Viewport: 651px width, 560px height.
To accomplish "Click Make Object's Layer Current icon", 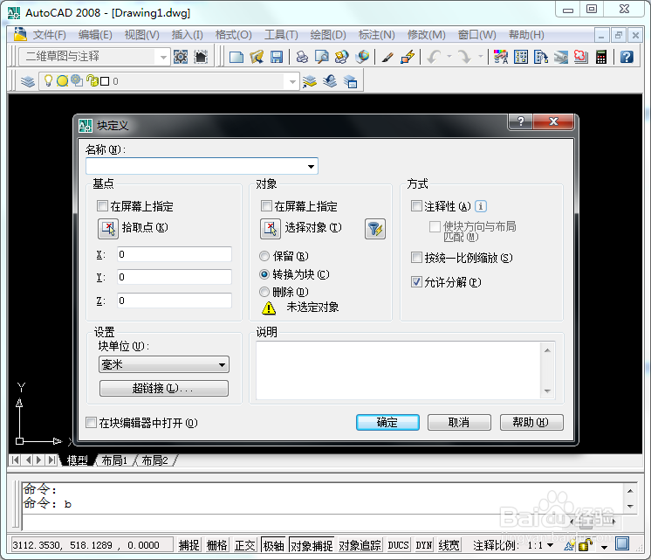I will (x=310, y=81).
